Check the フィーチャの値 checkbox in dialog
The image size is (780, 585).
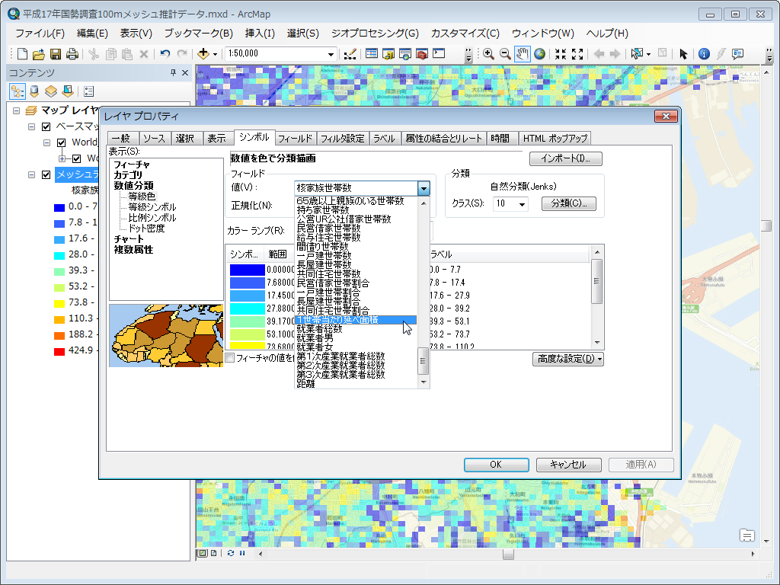coord(230,358)
